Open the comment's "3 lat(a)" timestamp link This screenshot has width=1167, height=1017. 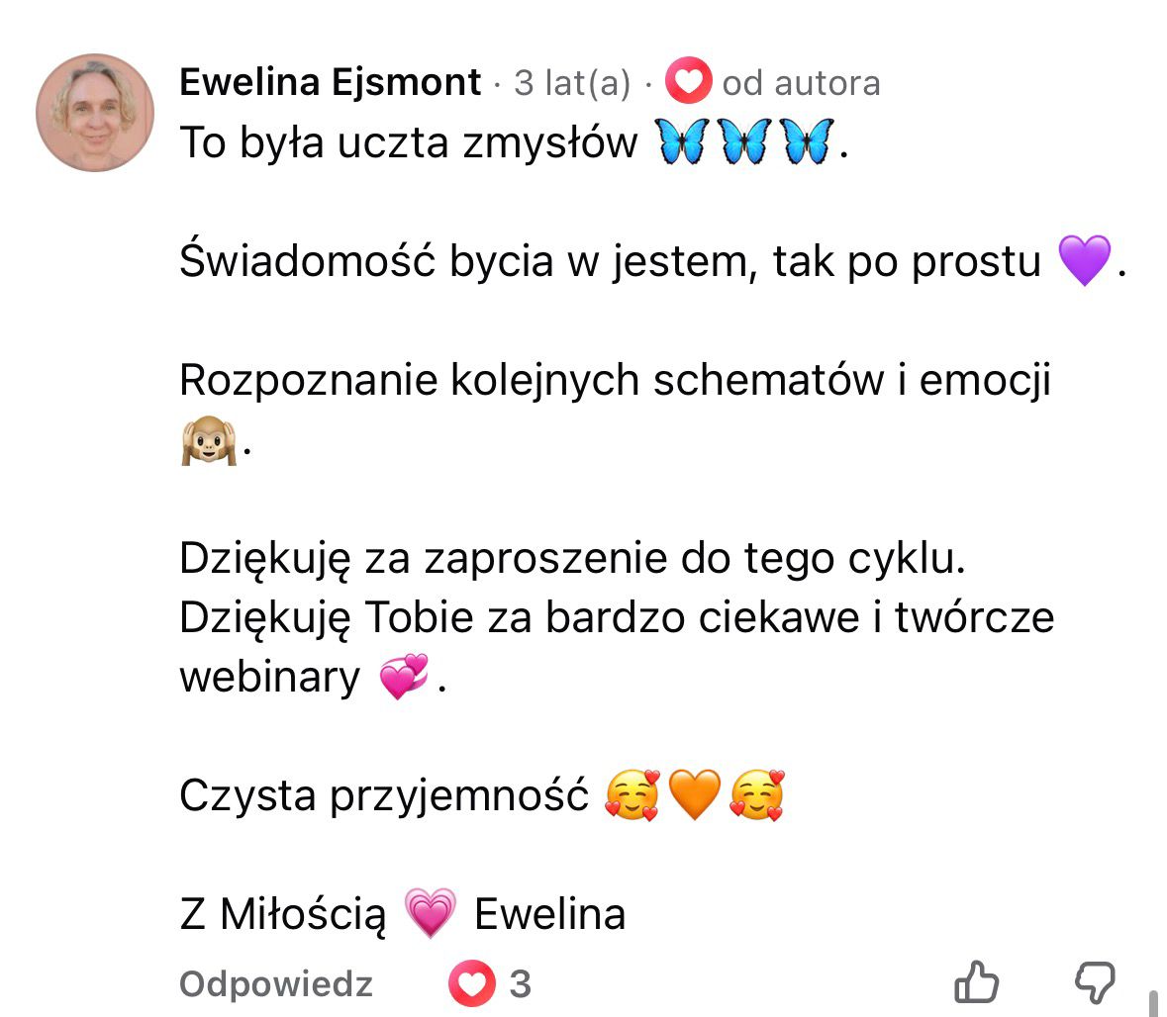[571, 83]
